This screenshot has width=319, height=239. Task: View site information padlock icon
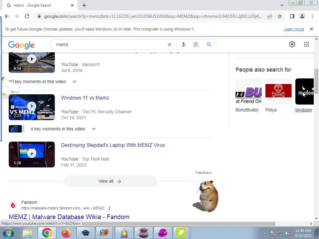pyautogui.click(x=39, y=16)
